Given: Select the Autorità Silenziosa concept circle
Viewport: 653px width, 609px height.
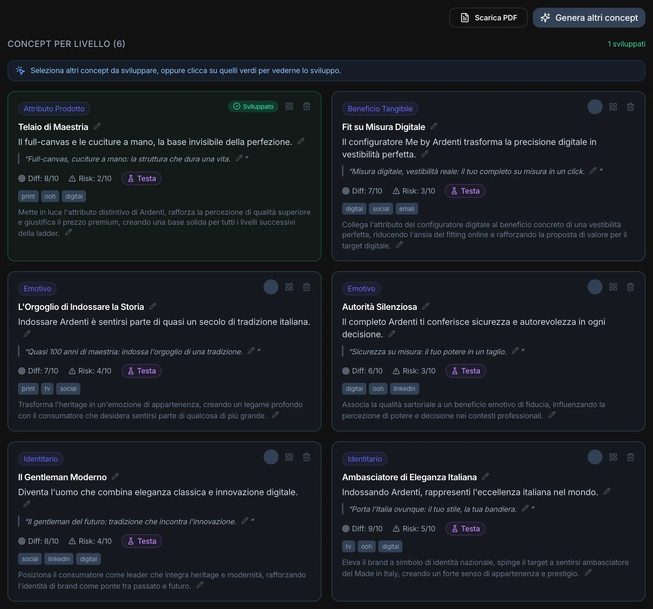Looking at the screenshot, I should 595,287.
